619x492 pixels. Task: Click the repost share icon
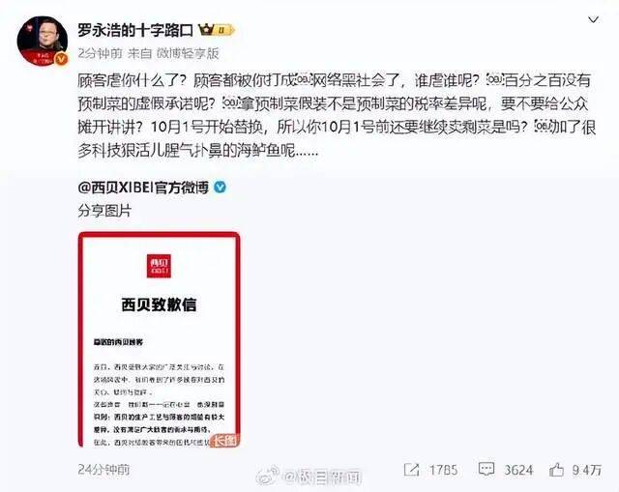click(x=412, y=470)
